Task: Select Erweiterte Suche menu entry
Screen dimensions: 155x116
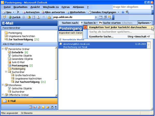Action: pos(118,37)
